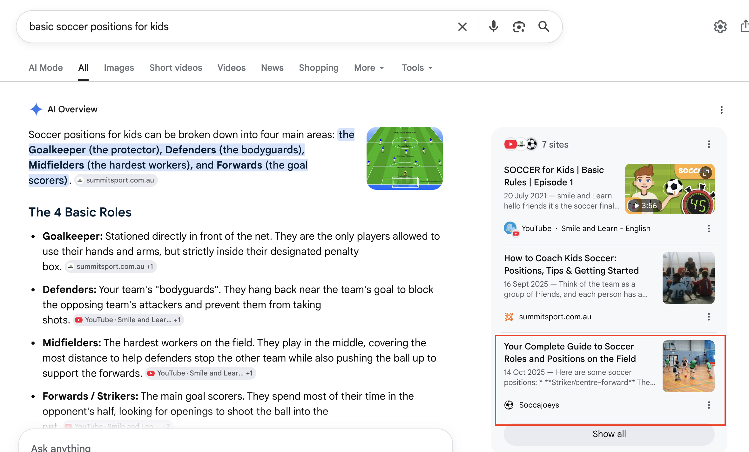Open the Videos tab
The image size is (749, 452).
pyautogui.click(x=232, y=68)
